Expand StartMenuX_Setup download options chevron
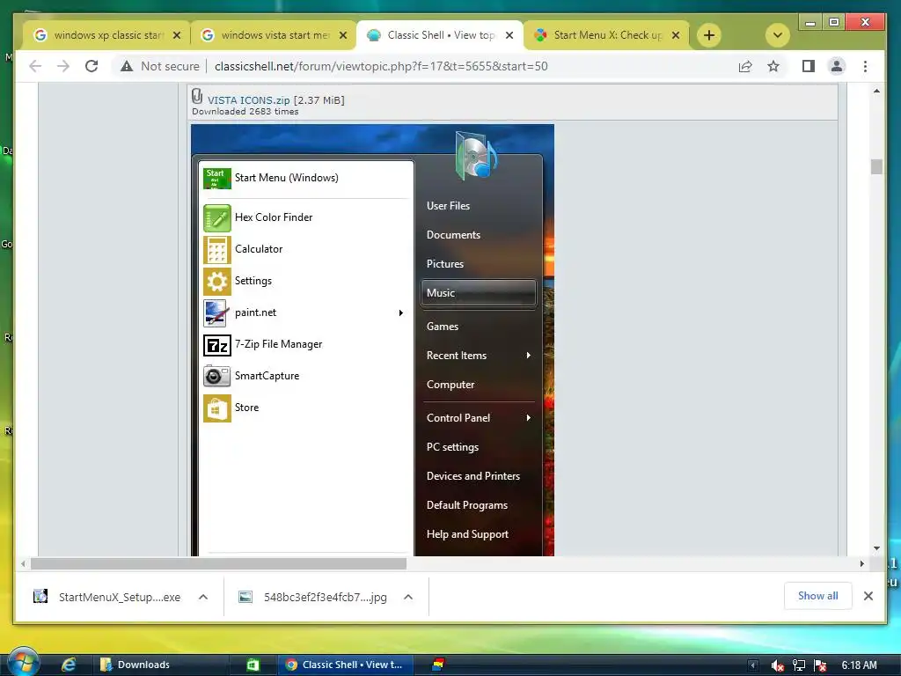The height and width of the screenshot is (676, 901). tap(203, 598)
